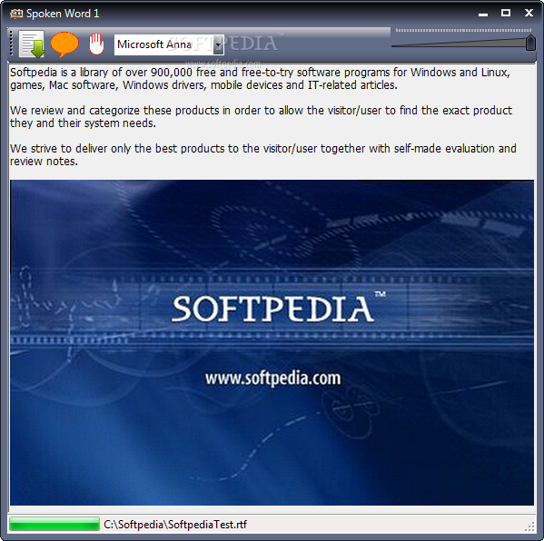Click the green progress bar
This screenshot has height=541, width=544.
point(54,524)
